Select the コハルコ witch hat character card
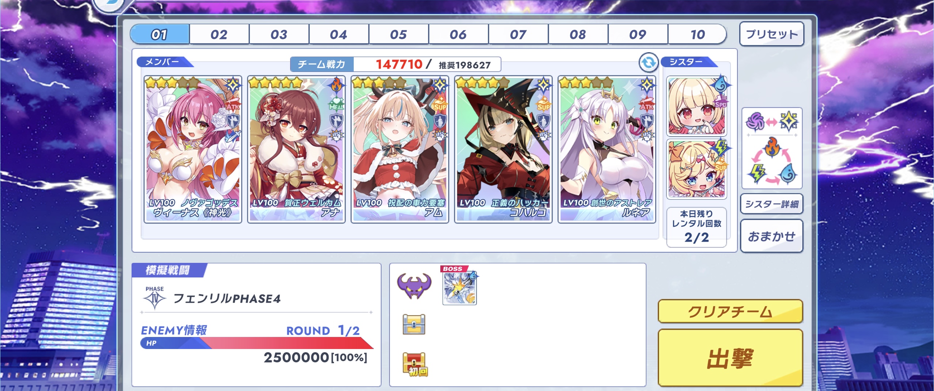This screenshot has width=934, height=391. point(503,149)
